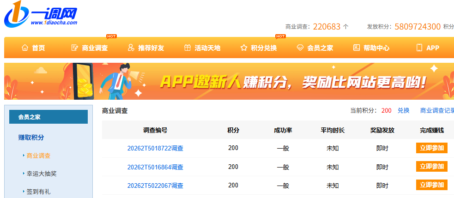The height and width of the screenshot is (198, 454).
Task: Click the 调查编号 column header
Action: 155,130
